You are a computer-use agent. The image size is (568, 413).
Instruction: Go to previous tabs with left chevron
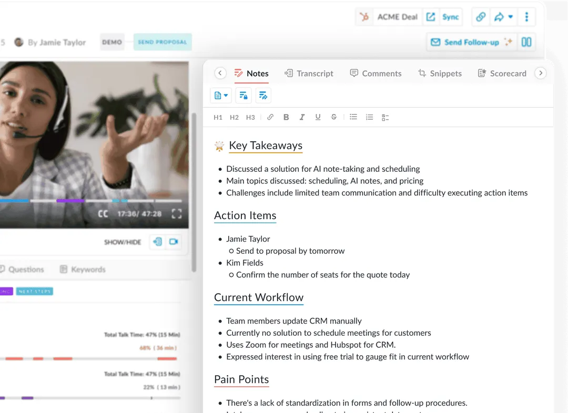click(220, 73)
